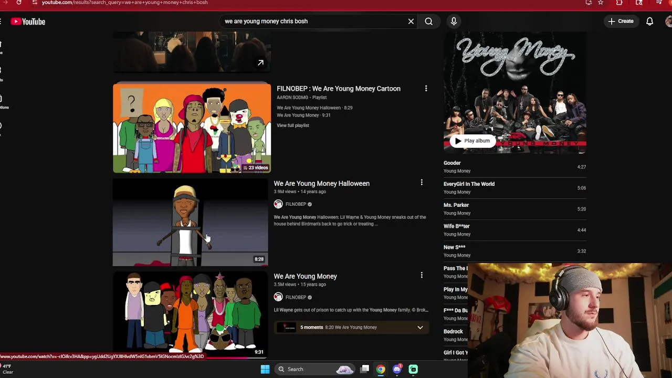This screenshot has width=672, height=378.
Task: Click the expand arrow on the top thumbnail
Action: pos(260,63)
